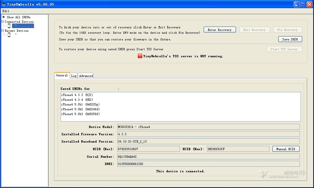Click 'This device is connected.' status text

tap(180, 171)
